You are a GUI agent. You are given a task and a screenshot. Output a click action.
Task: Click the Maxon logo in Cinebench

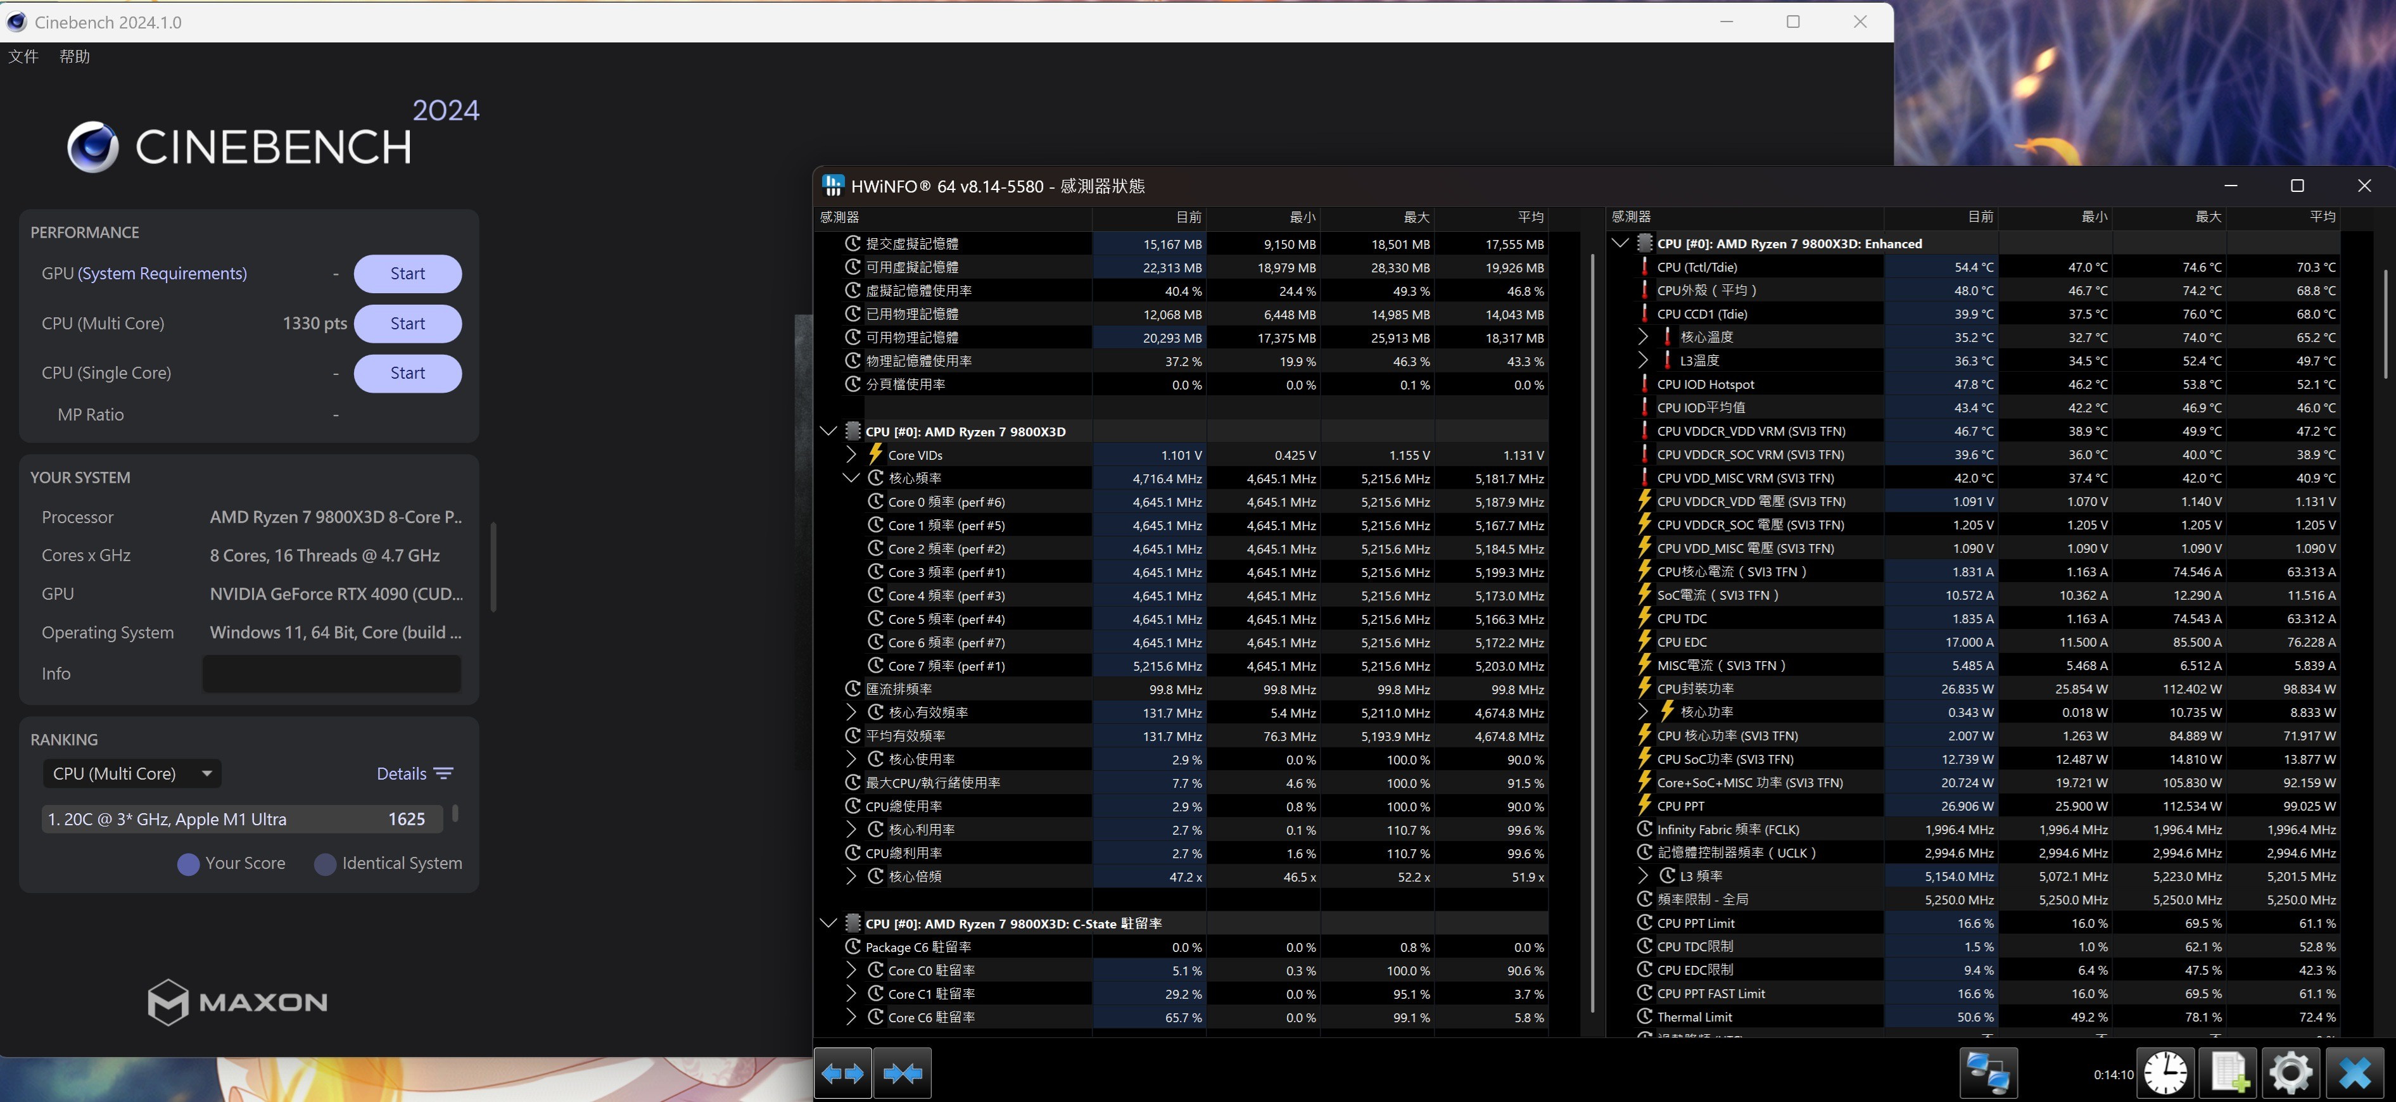(x=238, y=1001)
